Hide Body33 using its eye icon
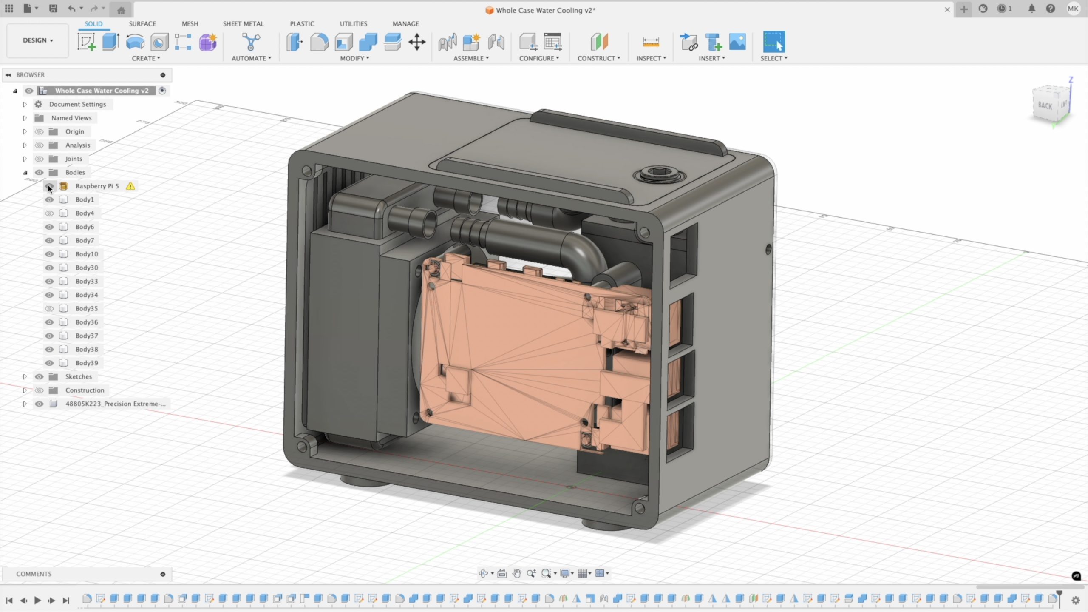The height and width of the screenshot is (612, 1088). (49, 281)
